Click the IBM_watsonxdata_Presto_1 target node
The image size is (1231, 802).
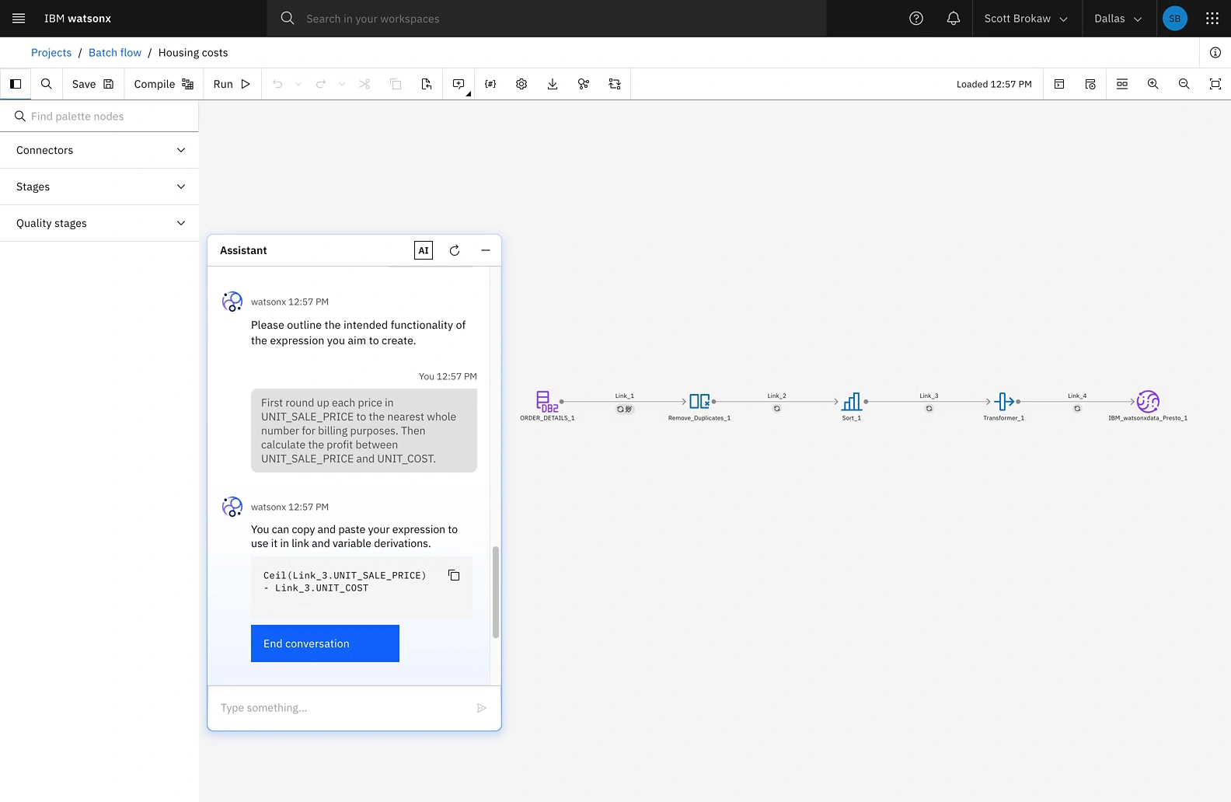(x=1148, y=402)
